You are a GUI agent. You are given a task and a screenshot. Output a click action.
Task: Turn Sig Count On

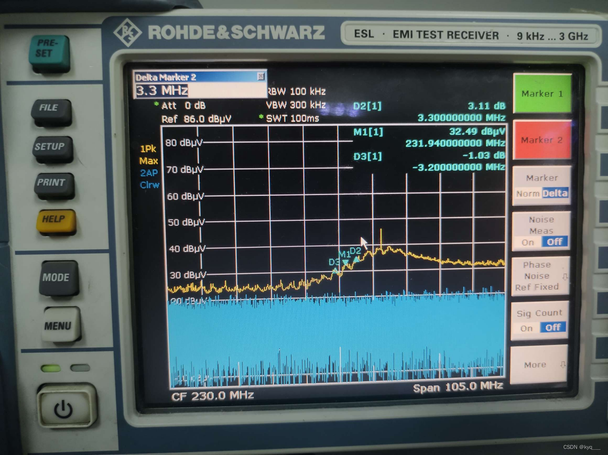pos(526,328)
